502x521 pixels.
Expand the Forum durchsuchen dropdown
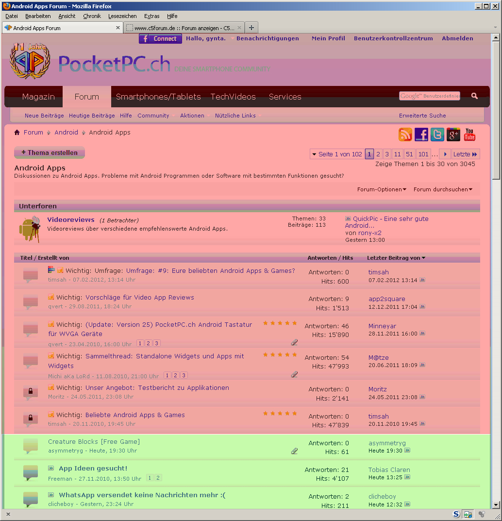pyautogui.click(x=443, y=189)
